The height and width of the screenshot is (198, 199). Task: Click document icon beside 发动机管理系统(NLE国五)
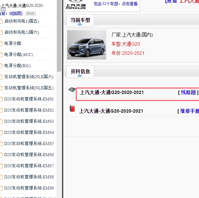click(1, 88)
